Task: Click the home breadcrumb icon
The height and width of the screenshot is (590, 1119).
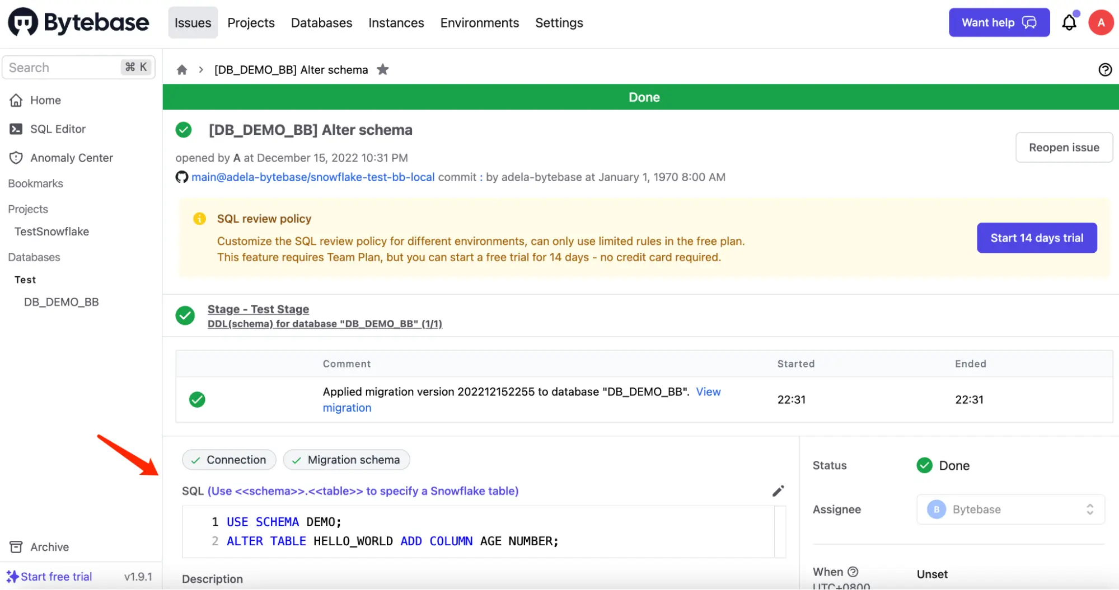Action: pos(182,70)
